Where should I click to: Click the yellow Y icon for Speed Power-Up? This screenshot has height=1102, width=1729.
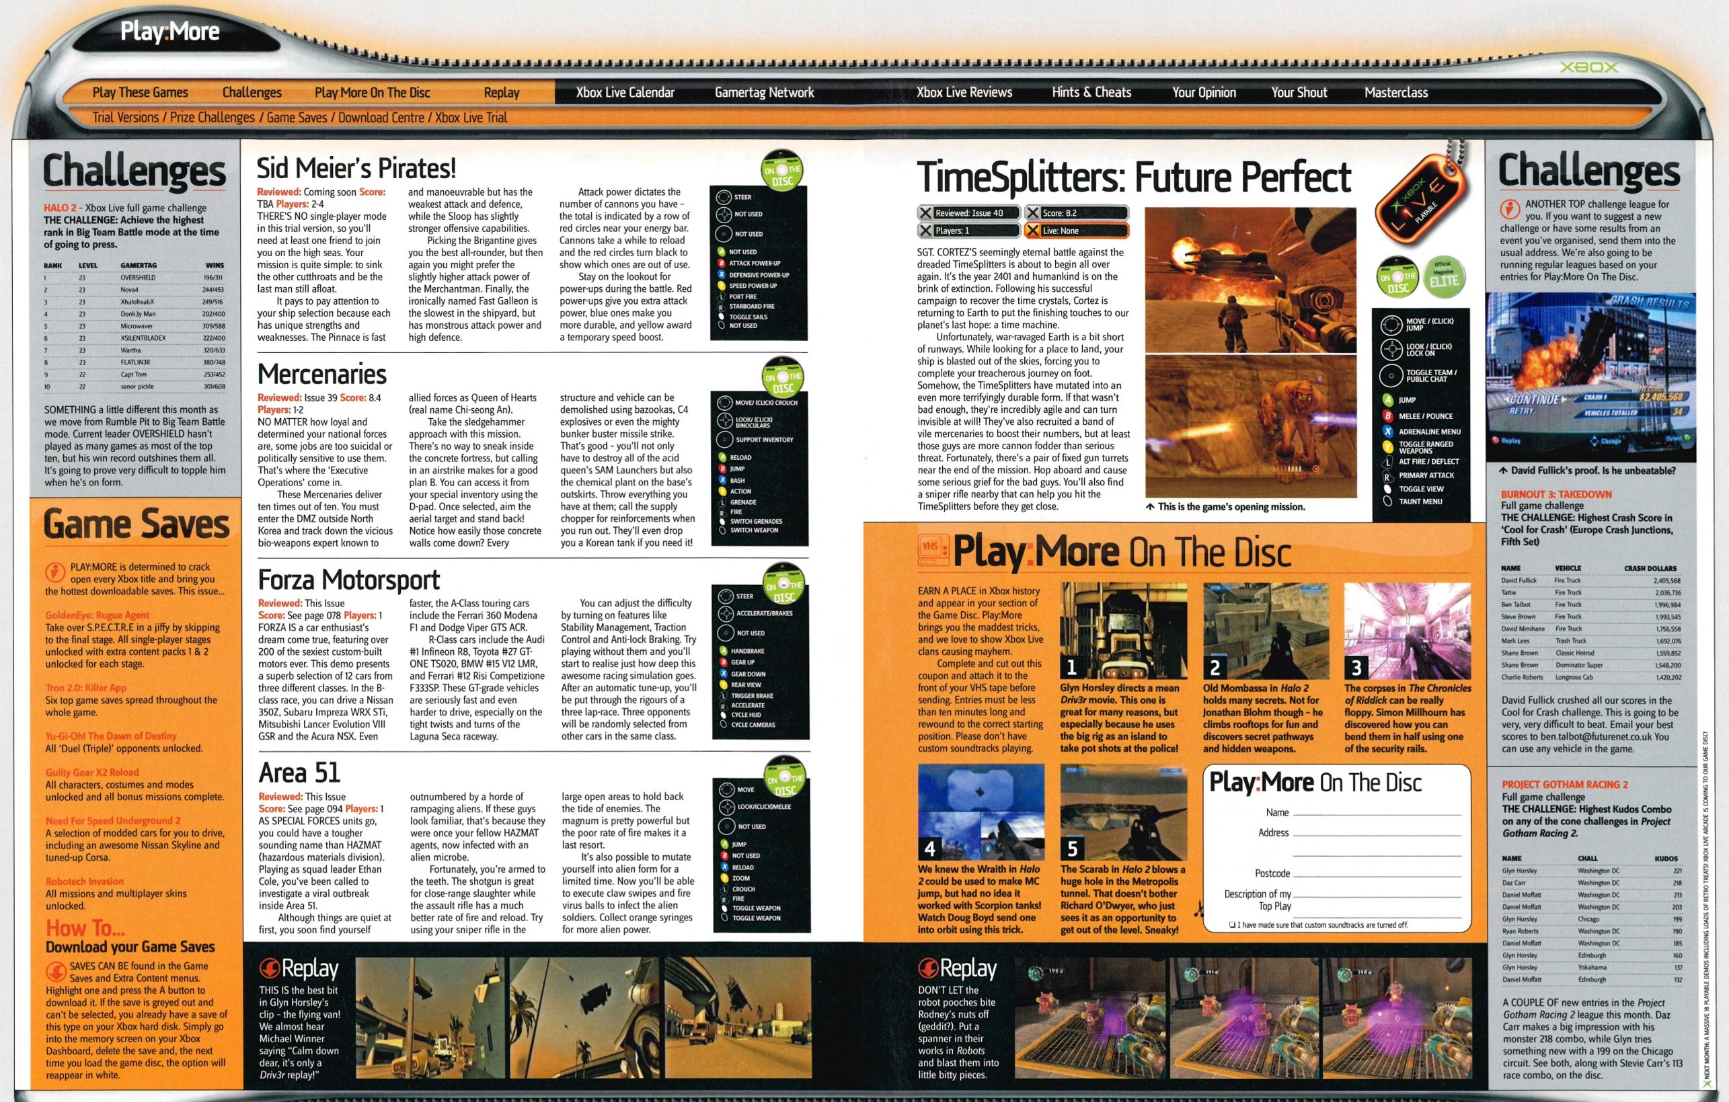click(722, 286)
